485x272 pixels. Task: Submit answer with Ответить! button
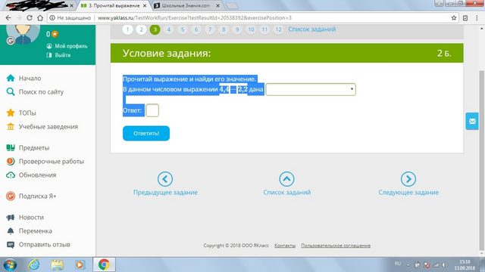(146, 133)
